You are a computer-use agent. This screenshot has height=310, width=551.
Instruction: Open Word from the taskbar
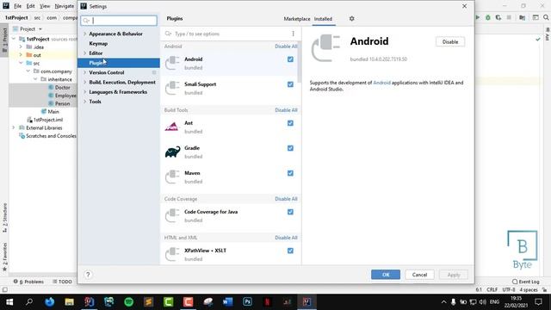[227, 302]
